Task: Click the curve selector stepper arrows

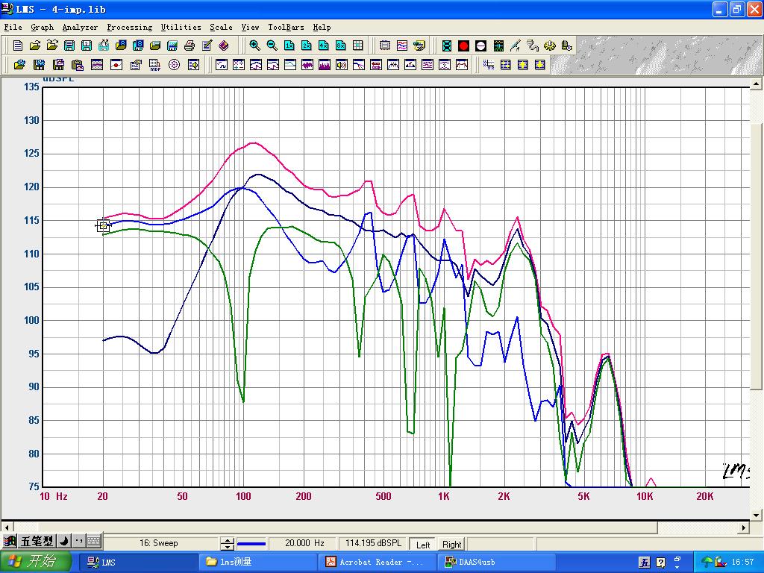Action: pos(227,544)
